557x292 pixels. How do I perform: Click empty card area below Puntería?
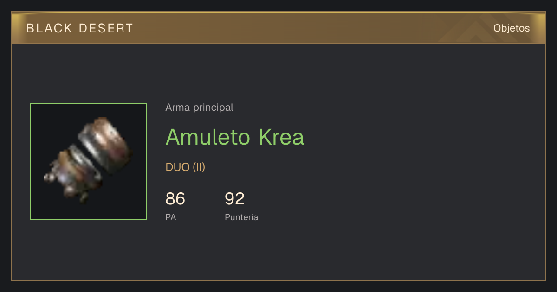pos(241,250)
